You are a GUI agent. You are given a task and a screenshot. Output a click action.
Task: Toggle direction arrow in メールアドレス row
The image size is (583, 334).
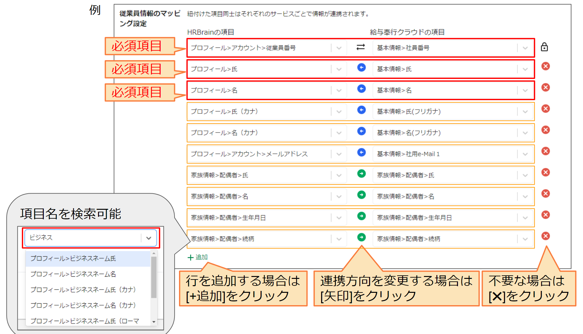tap(361, 152)
